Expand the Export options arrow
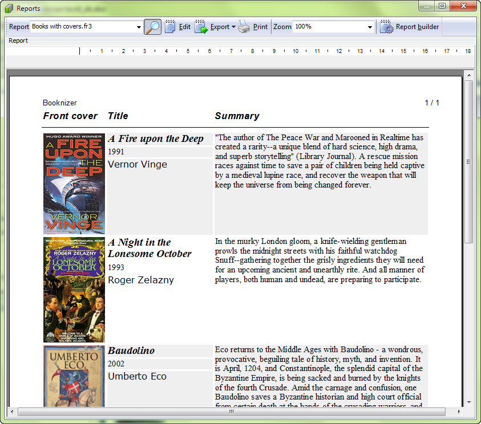This screenshot has height=424, width=481. (233, 27)
